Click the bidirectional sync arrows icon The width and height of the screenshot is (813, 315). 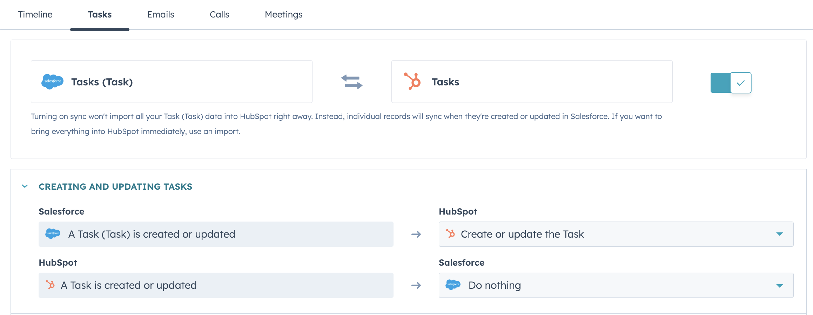click(x=352, y=82)
